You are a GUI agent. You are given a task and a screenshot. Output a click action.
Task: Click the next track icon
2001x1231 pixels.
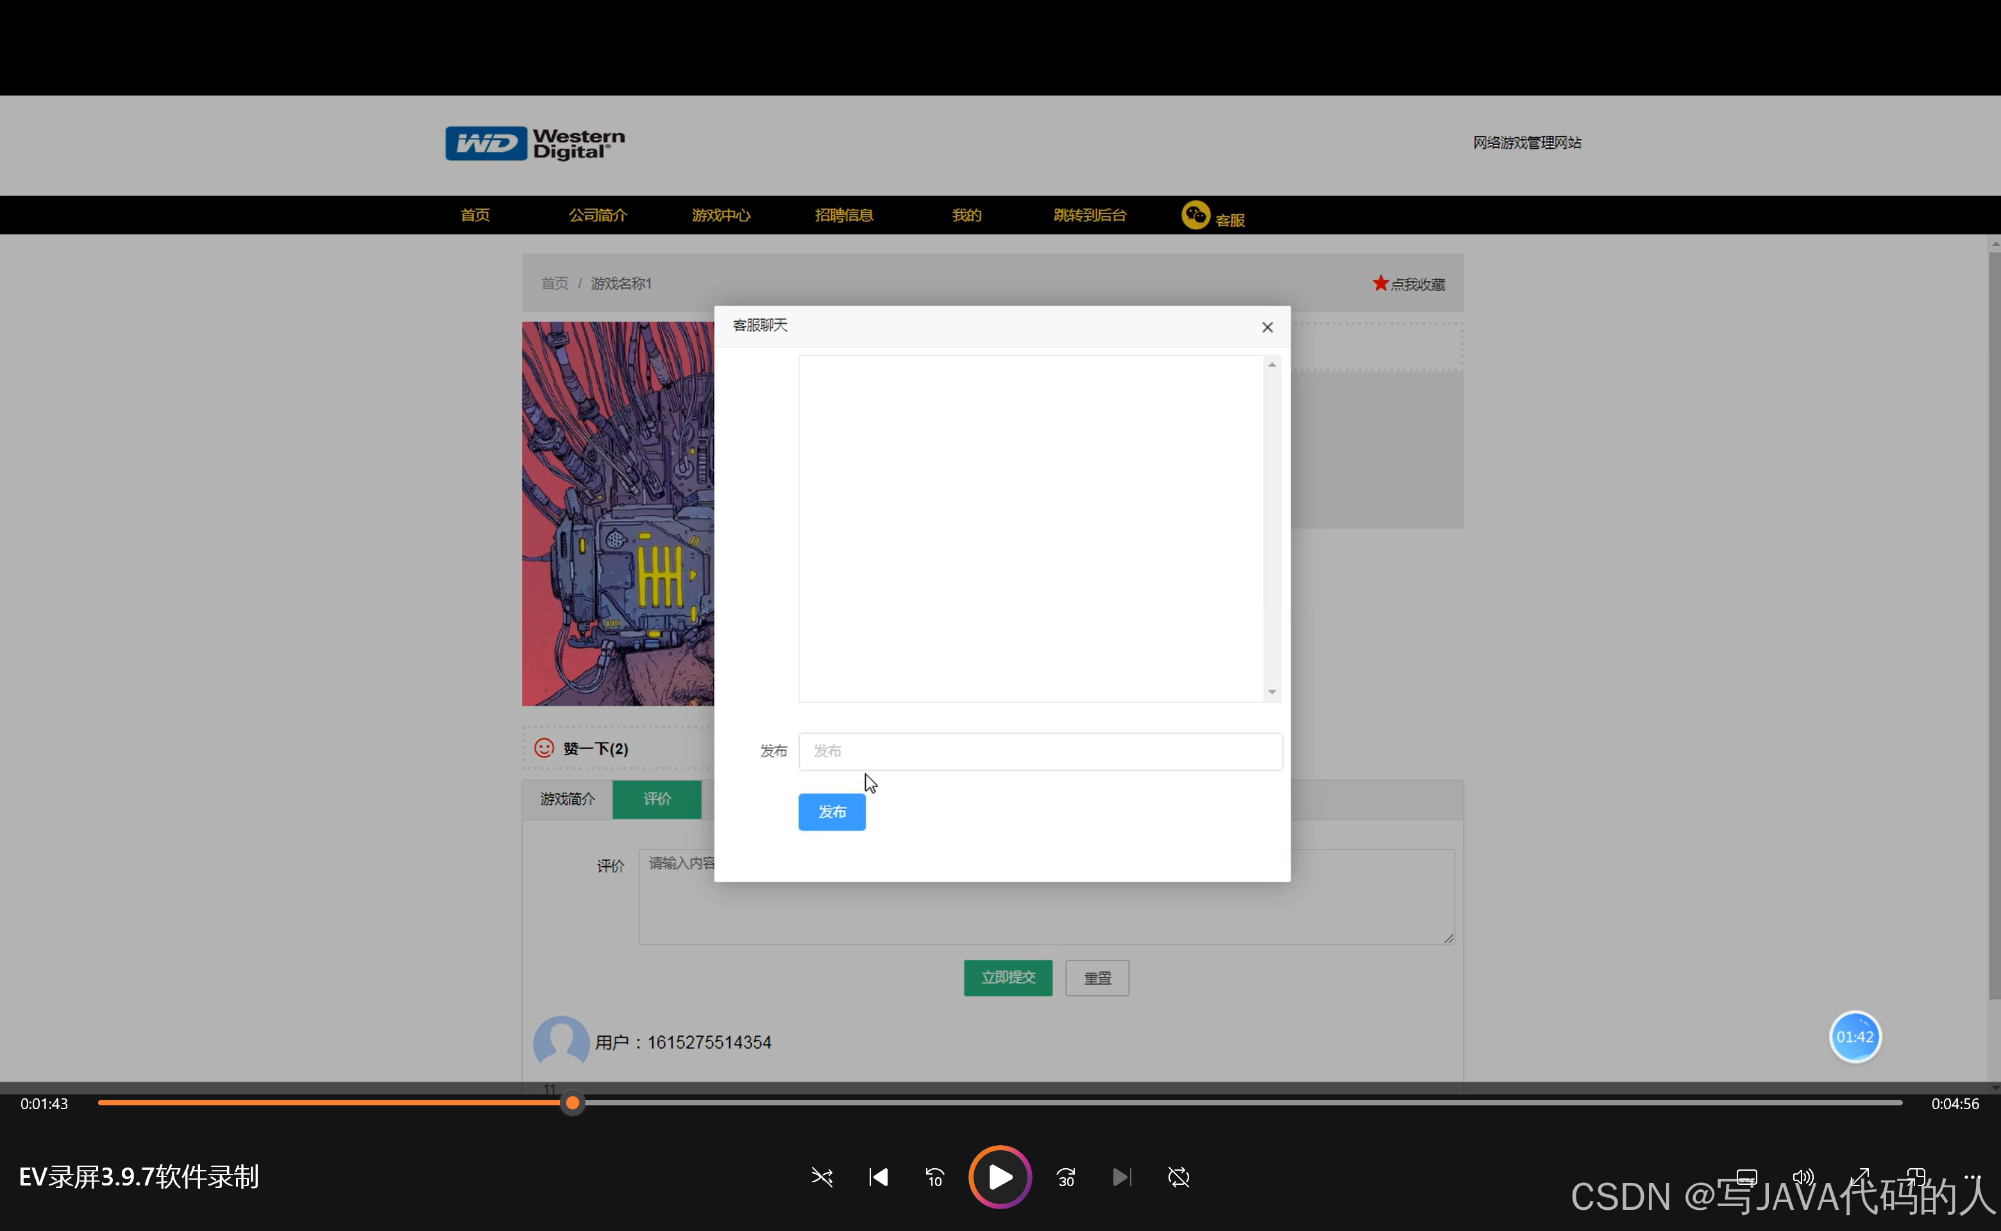coord(1122,1177)
